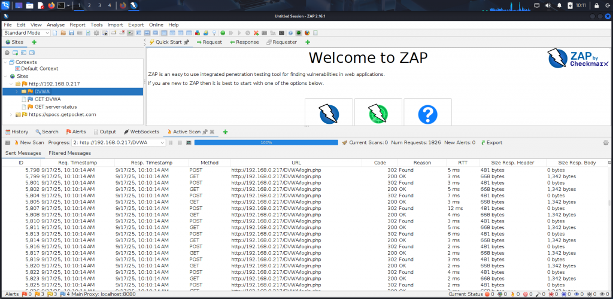The width and height of the screenshot is (613, 299).
Task: Switch to the Response tab
Action: point(244,42)
